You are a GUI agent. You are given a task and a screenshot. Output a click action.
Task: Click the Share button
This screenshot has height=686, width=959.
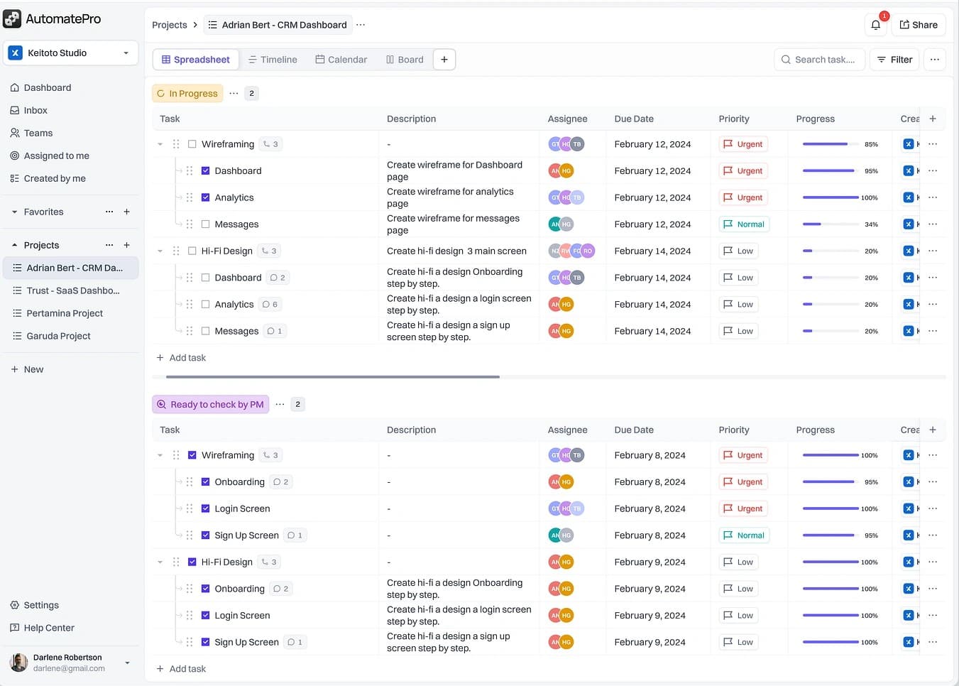tap(919, 24)
